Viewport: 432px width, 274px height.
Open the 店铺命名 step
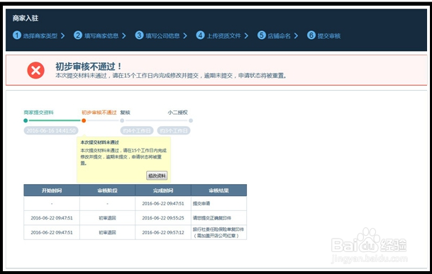coord(279,36)
